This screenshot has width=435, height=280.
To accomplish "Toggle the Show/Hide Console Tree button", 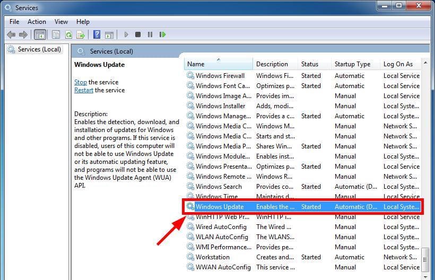I will click(39, 34).
